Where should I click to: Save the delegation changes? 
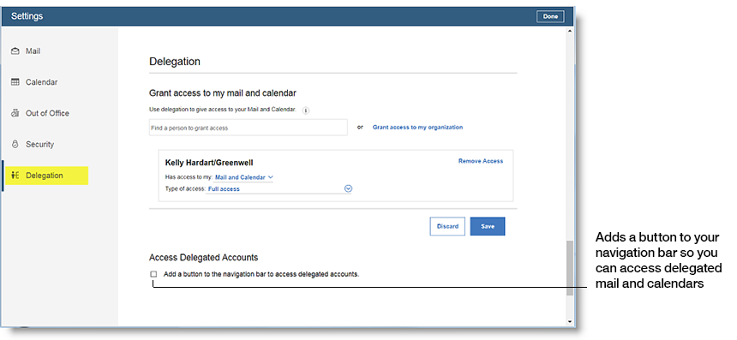488,226
